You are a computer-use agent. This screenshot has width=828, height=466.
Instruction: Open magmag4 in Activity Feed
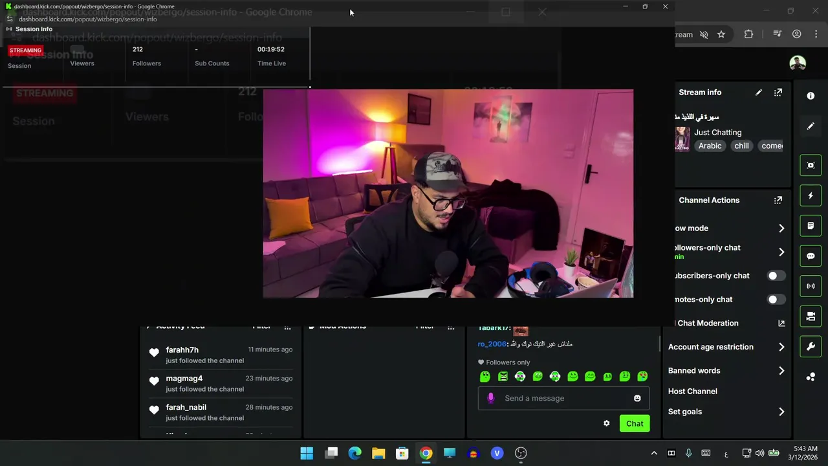184,378
